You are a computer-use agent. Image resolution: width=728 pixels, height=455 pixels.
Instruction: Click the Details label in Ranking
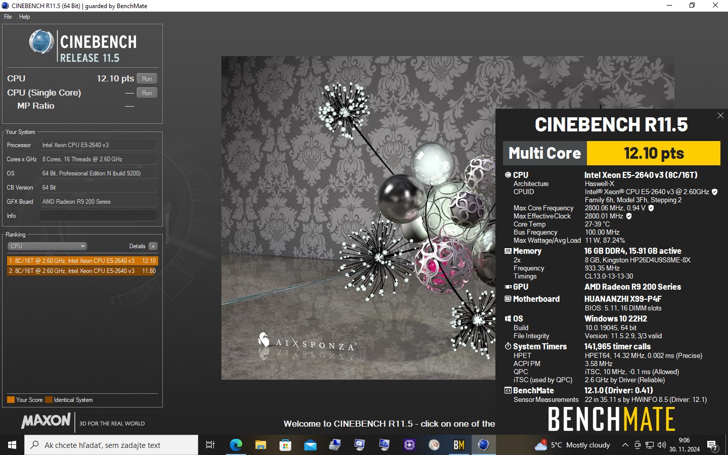(137, 246)
